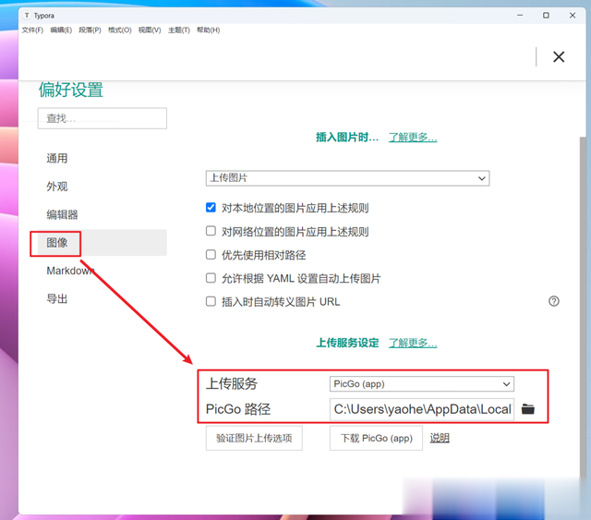Open the 段落(P) menu
This screenshot has width=591, height=520.
tap(90, 30)
